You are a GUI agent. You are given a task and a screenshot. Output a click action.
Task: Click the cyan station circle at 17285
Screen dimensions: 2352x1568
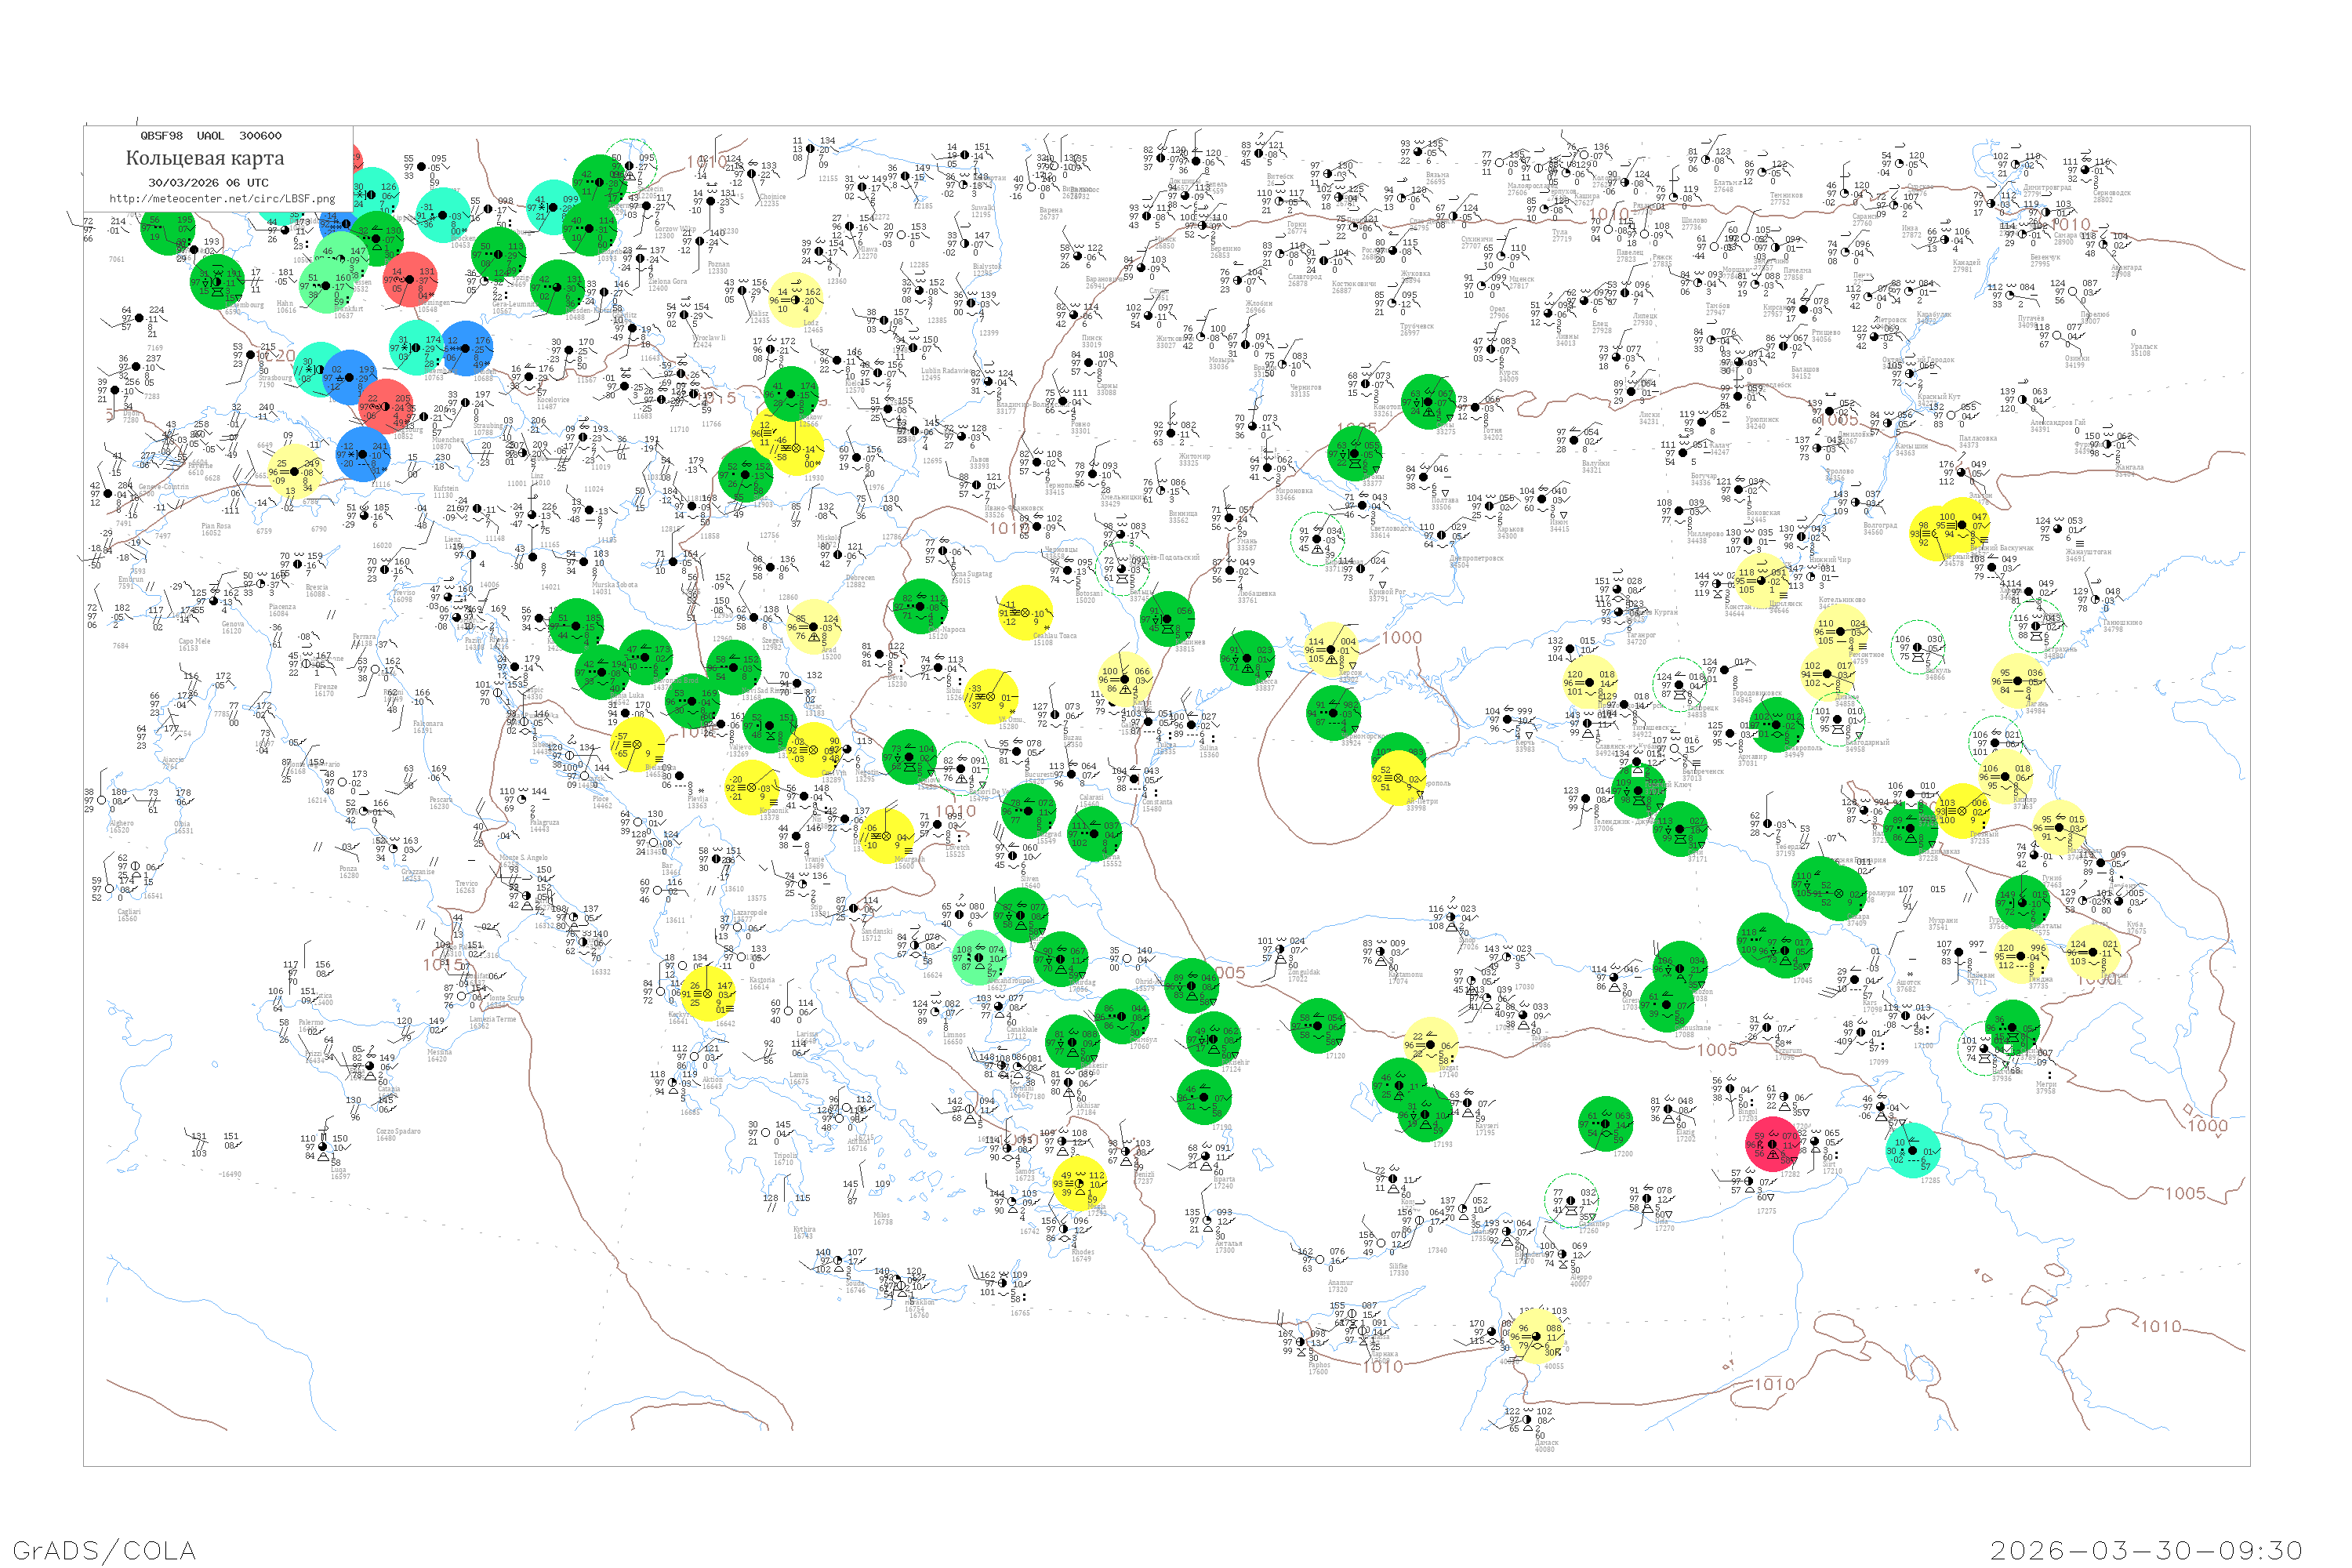click(x=1912, y=1150)
